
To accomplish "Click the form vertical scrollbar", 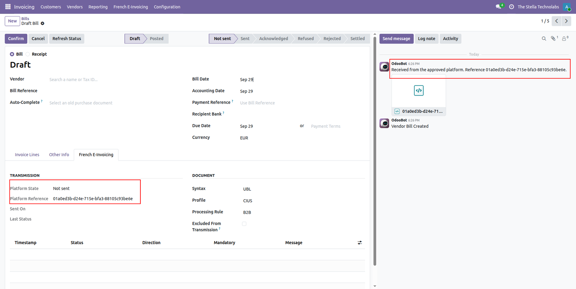I will coord(375,151).
